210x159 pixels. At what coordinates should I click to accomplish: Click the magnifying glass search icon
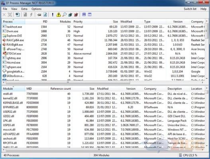(65, 15)
